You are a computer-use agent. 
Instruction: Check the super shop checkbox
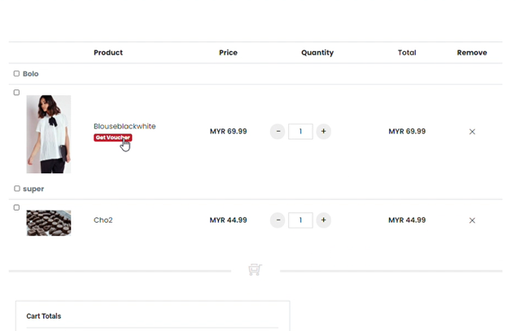click(x=17, y=189)
